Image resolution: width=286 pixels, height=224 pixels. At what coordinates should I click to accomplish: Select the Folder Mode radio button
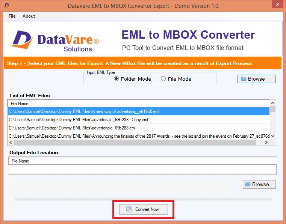132,79
